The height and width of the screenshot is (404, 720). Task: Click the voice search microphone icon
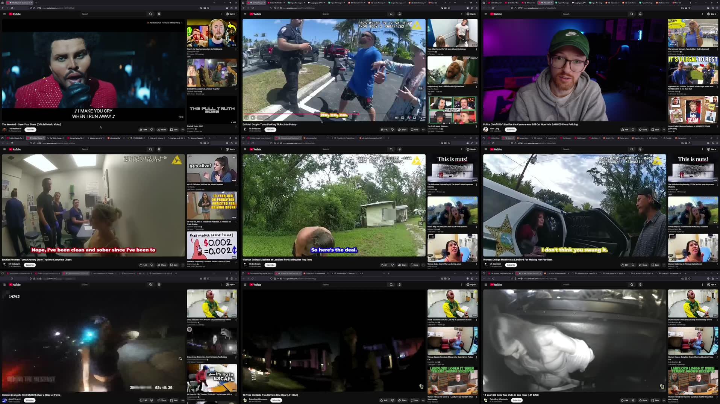tap(400, 14)
